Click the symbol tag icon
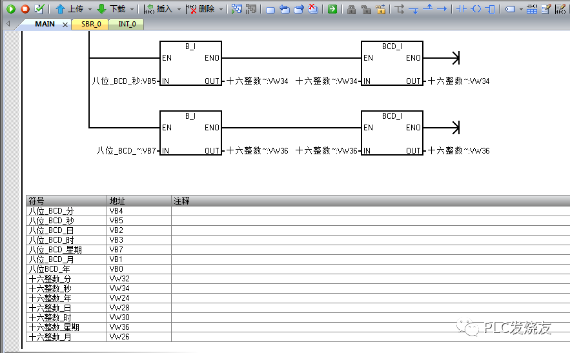 511,9
